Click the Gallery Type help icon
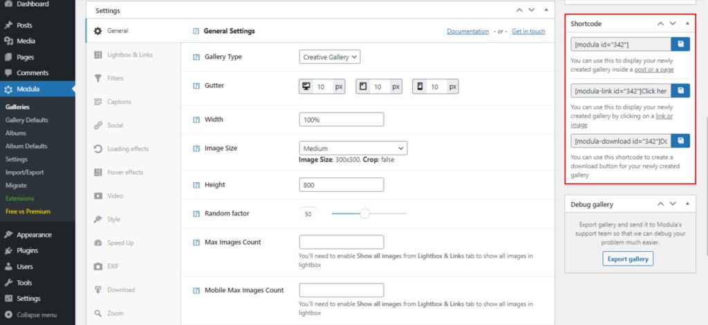The width and height of the screenshot is (708, 325). click(196, 57)
